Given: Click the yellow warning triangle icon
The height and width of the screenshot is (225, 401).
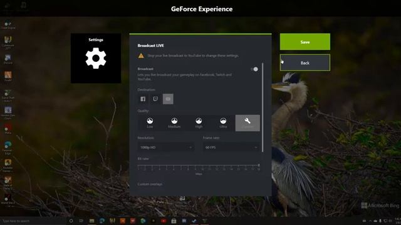Looking at the screenshot, I should 141,56.
